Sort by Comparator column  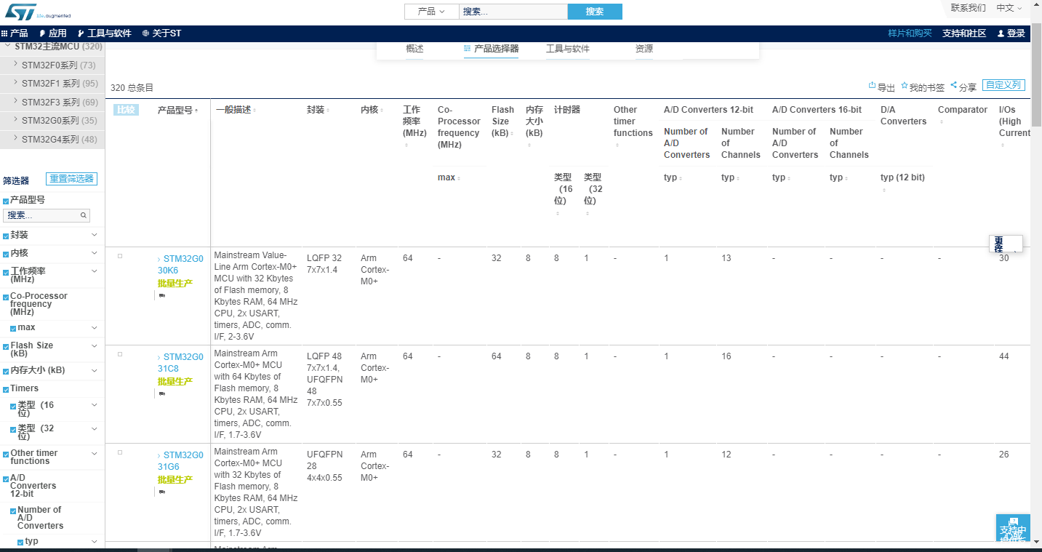click(x=941, y=122)
